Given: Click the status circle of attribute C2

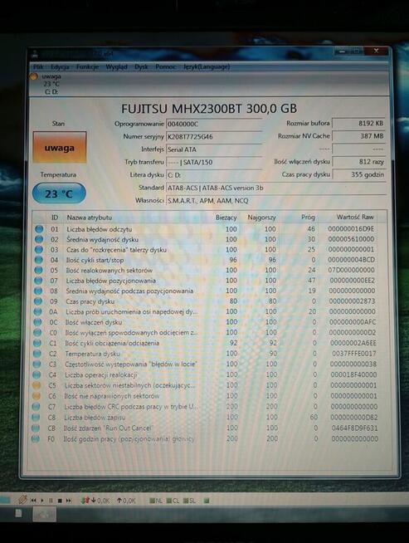Looking at the screenshot, I should click(x=37, y=354).
